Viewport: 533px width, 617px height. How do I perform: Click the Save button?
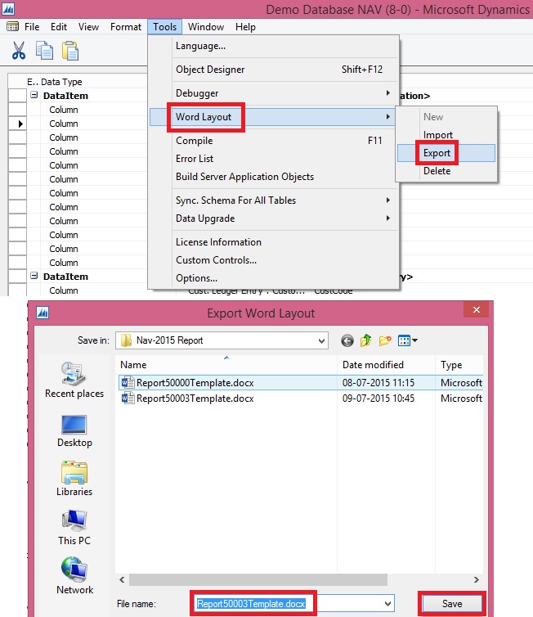pyautogui.click(x=452, y=604)
